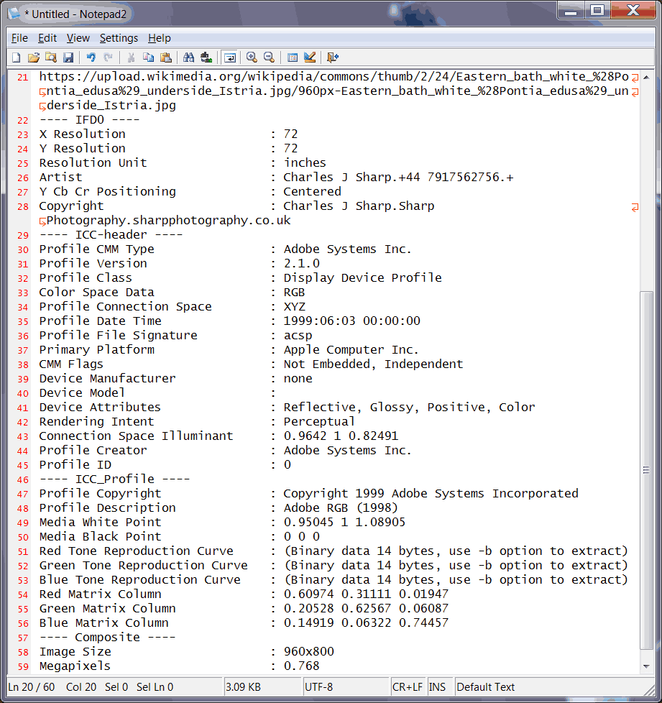The width and height of the screenshot is (662, 703).
Task: Copy text with the copy toolbar icon
Action: [148, 58]
